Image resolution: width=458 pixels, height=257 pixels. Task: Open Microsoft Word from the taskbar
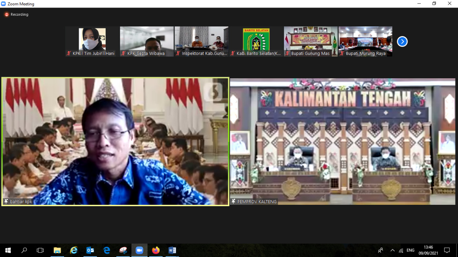[172, 250]
